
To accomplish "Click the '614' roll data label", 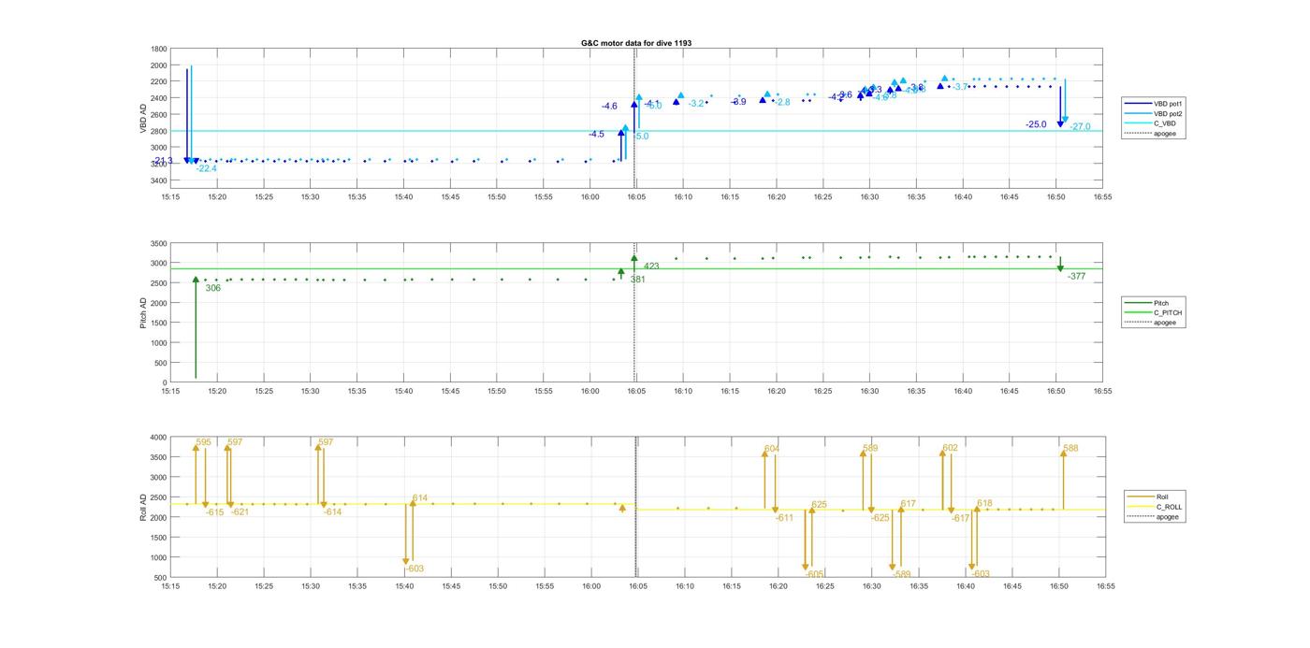I will click(x=419, y=498).
